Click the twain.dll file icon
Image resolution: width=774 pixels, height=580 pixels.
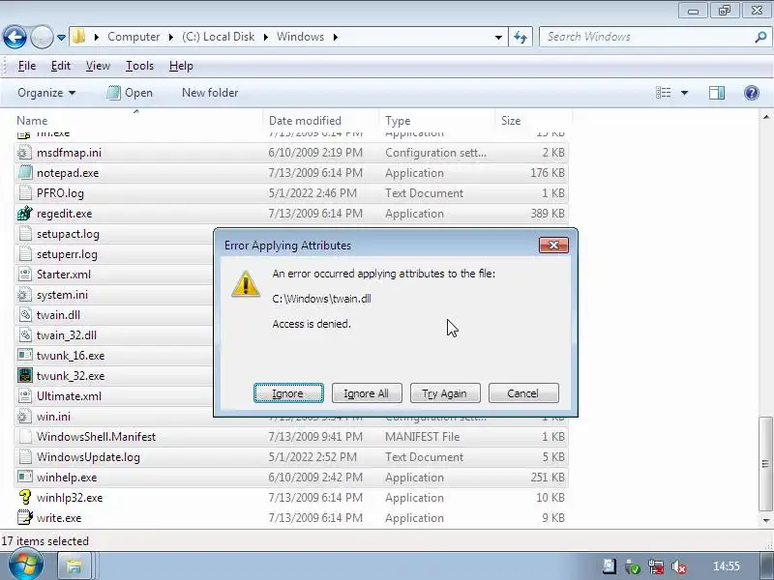click(24, 315)
